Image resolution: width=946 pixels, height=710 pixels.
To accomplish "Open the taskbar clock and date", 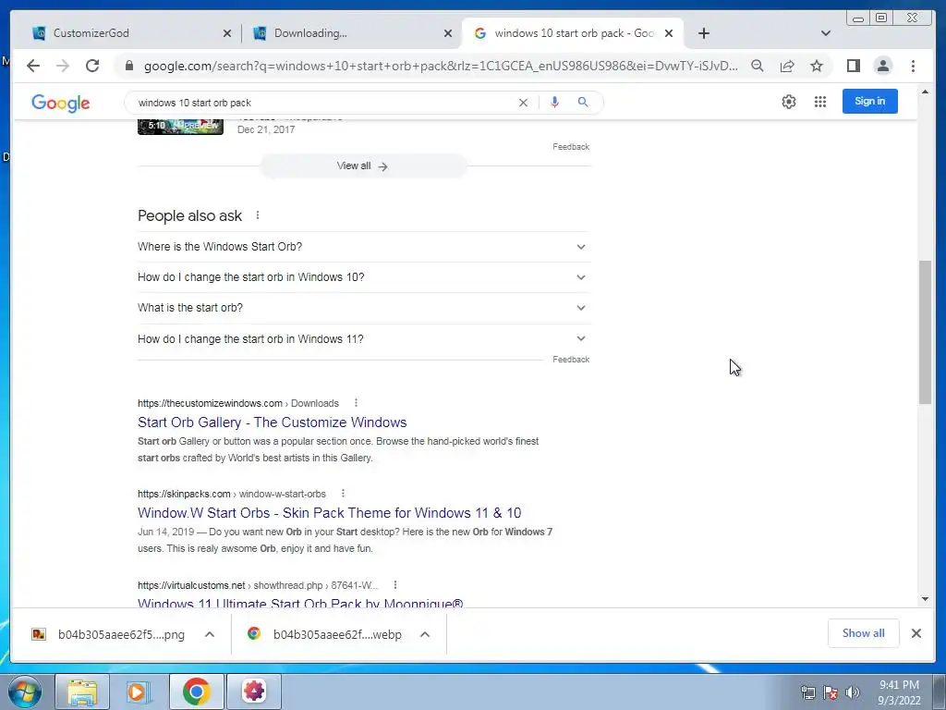I will click(899, 692).
